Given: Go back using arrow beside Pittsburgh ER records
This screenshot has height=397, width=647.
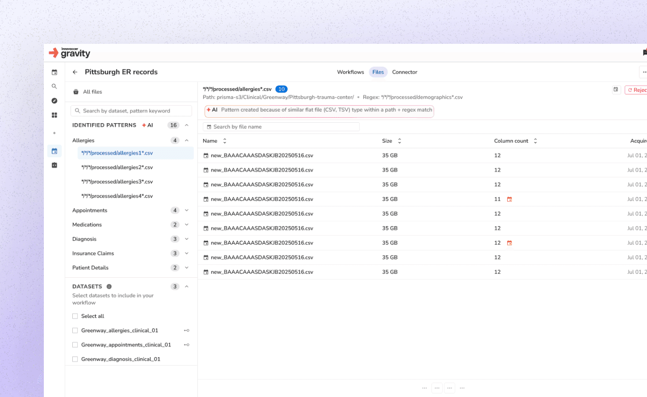Looking at the screenshot, I should 75,72.
